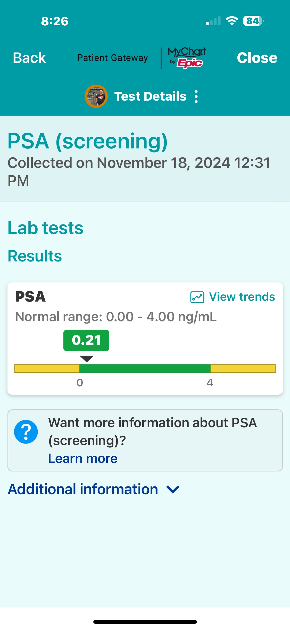Tap the three-dot menu beside Test Details

[196, 96]
